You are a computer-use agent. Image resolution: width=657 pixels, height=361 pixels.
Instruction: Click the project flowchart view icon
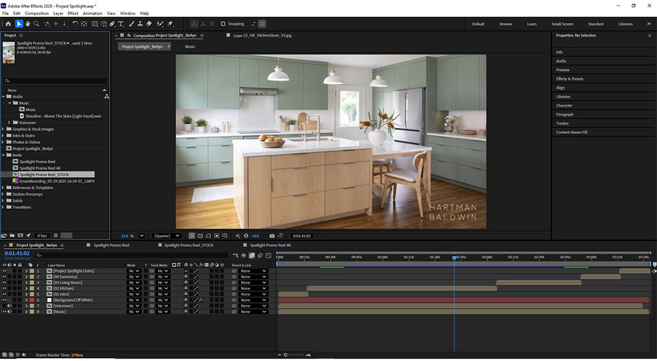106,96
